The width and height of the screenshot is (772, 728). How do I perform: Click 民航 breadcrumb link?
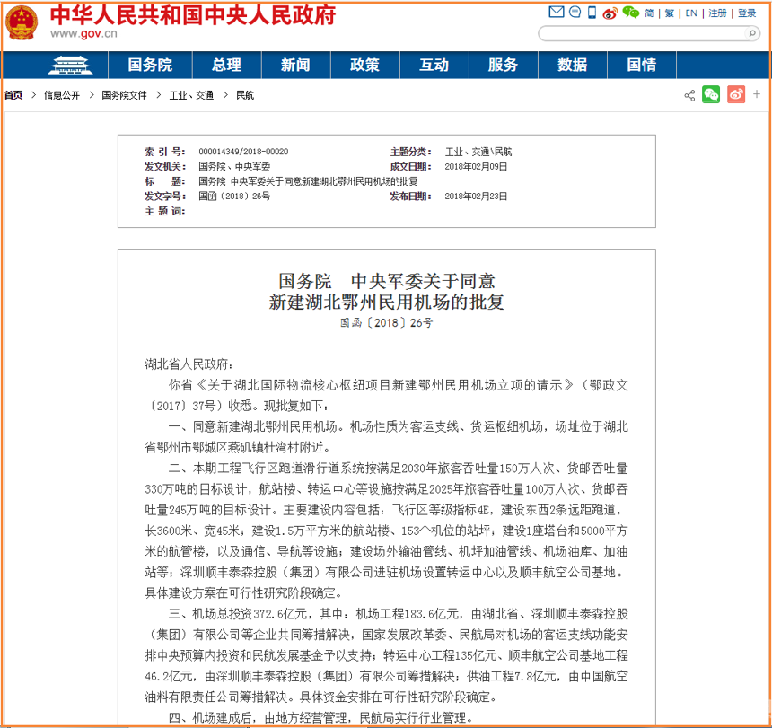245,95
